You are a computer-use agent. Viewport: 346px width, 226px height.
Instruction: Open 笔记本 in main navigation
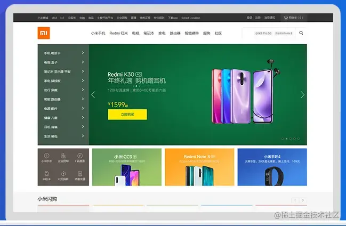tap(149, 33)
